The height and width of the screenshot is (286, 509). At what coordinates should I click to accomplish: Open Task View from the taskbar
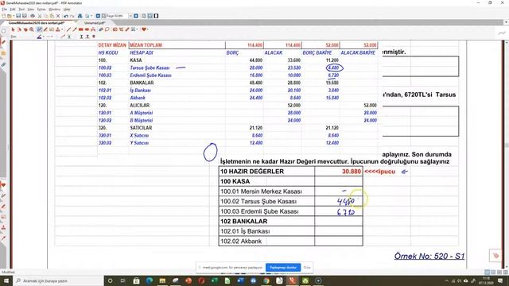(123, 280)
